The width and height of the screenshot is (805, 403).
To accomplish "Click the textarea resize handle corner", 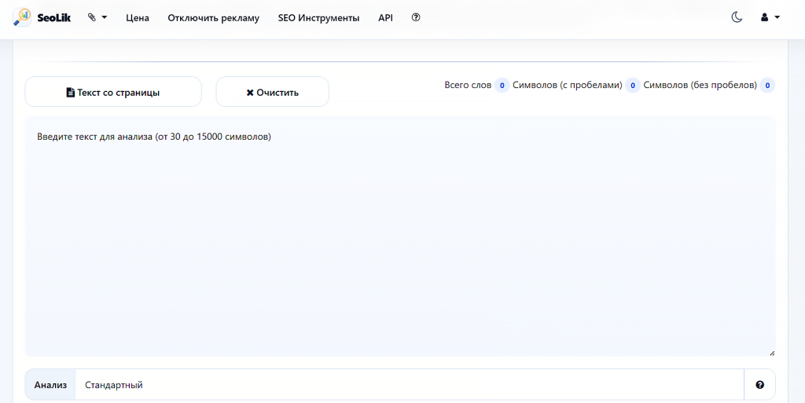I will (772, 353).
